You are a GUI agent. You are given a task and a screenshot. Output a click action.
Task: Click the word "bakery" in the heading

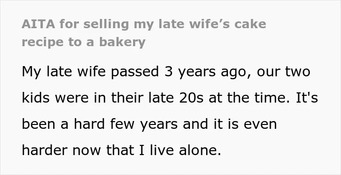coord(122,42)
